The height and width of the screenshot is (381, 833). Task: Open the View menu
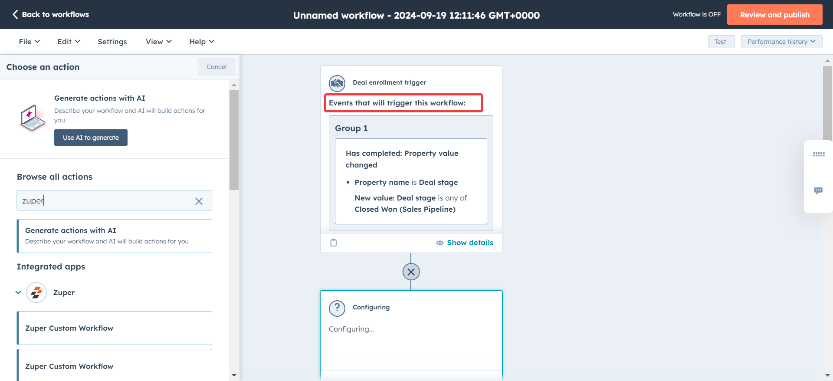159,42
